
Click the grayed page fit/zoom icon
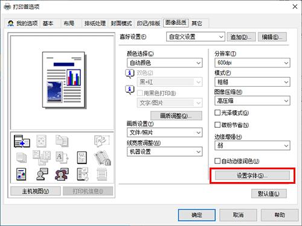[x=41, y=141]
